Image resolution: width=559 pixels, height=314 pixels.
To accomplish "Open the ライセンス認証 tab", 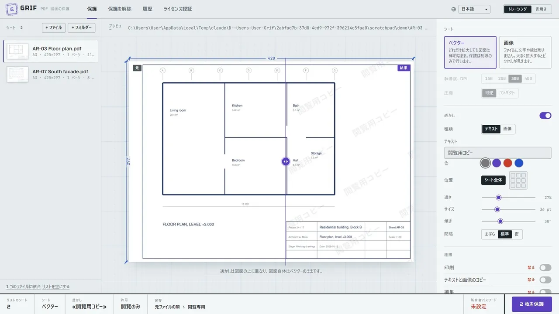I will tap(177, 9).
